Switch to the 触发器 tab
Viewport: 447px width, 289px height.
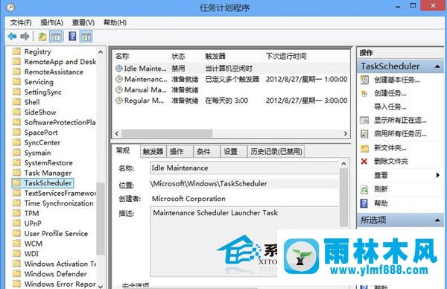tap(153, 152)
